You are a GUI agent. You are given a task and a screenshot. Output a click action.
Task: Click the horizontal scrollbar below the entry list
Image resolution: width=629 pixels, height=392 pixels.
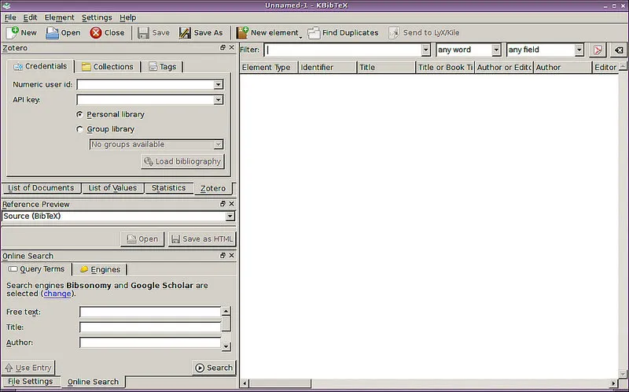432,383
